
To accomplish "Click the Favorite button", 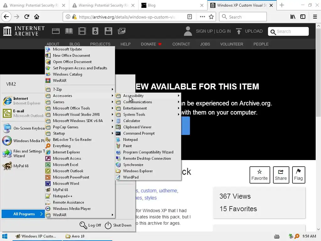I will coord(260,175).
